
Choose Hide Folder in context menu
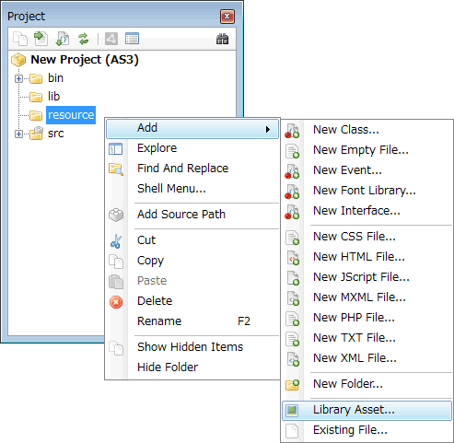pyautogui.click(x=168, y=367)
